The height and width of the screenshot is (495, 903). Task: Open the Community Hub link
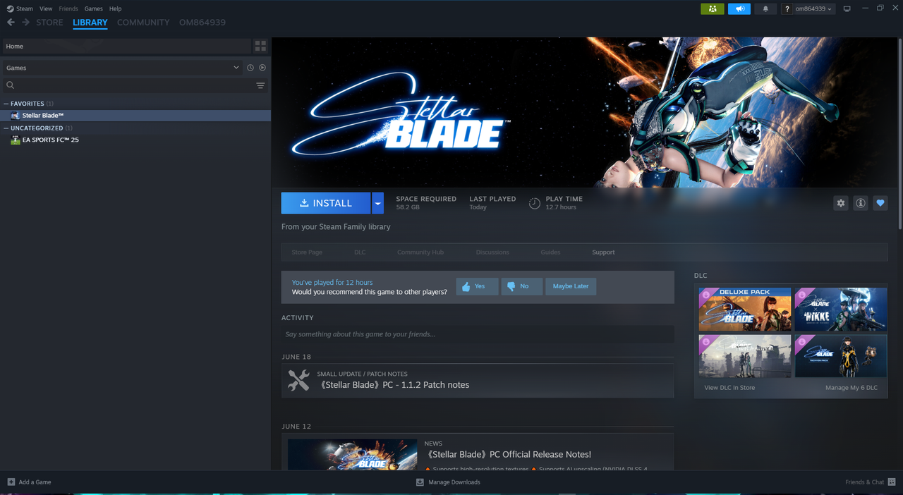pyautogui.click(x=420, y=252)
